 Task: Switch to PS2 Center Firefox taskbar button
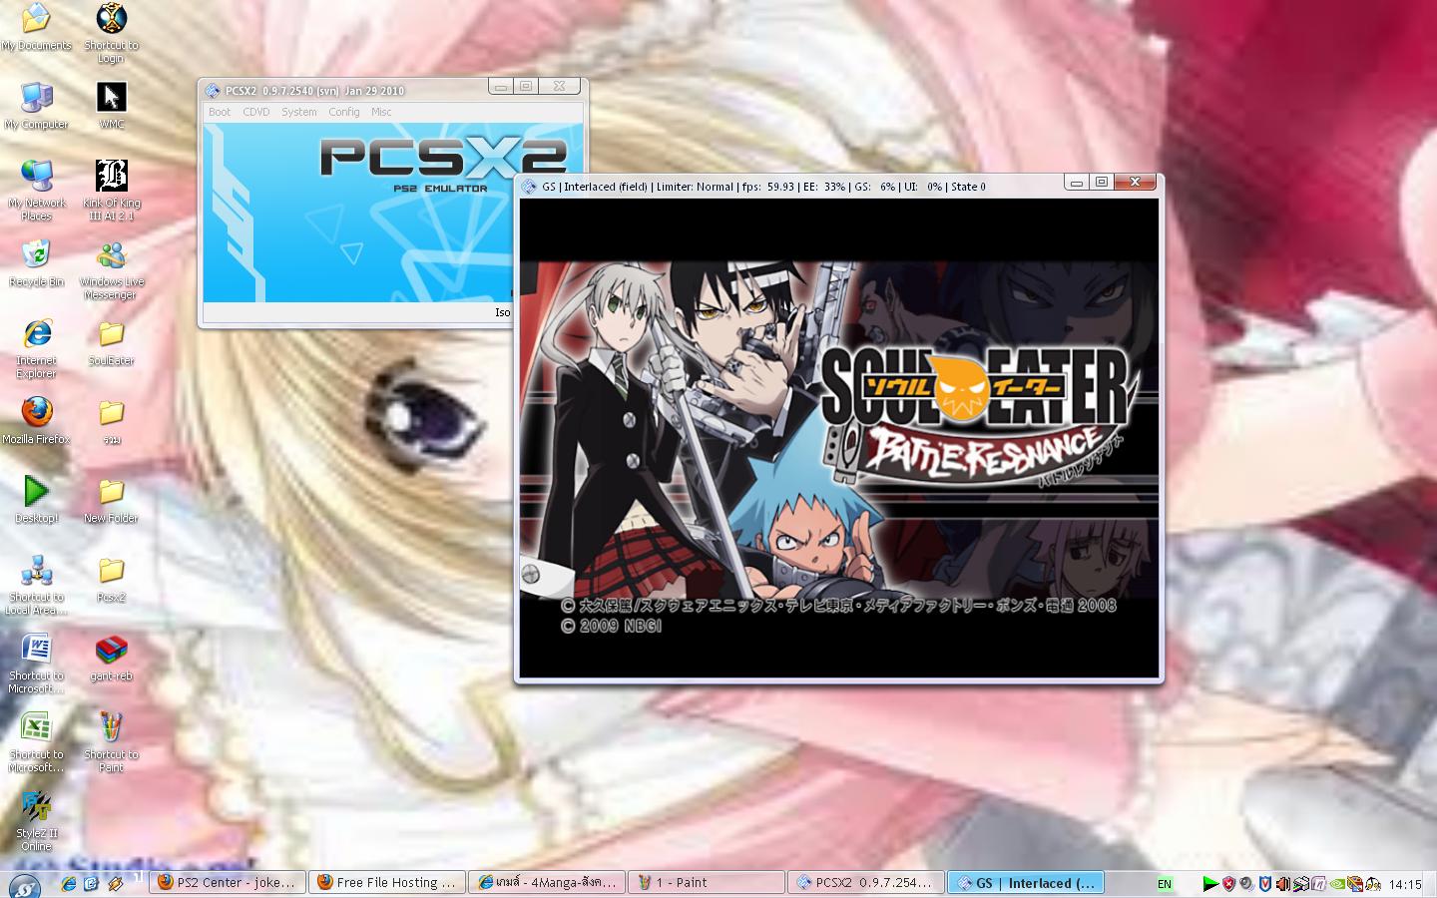point(227,883)
